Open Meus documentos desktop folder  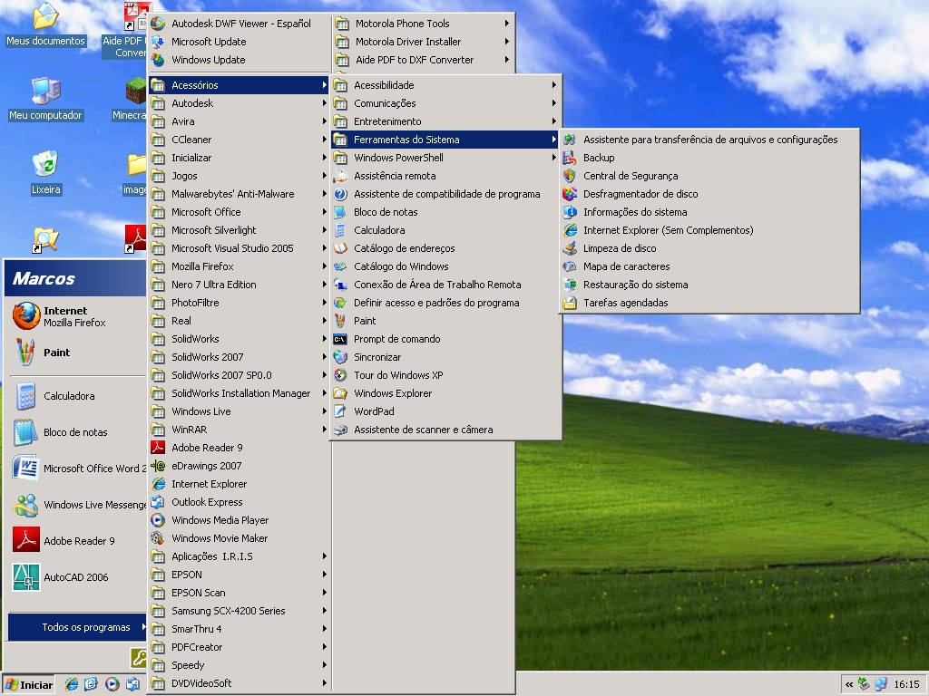point(45,24)
